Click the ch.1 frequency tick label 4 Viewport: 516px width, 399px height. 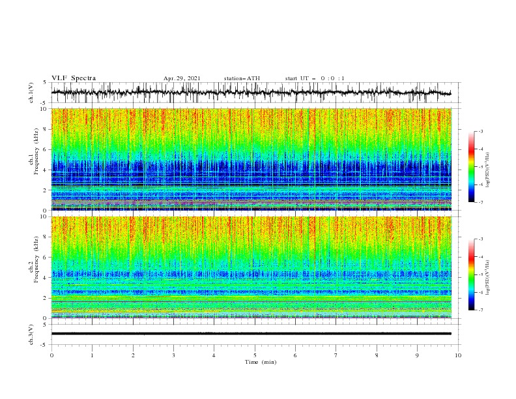pyautogui.click(x=45, y=170)
